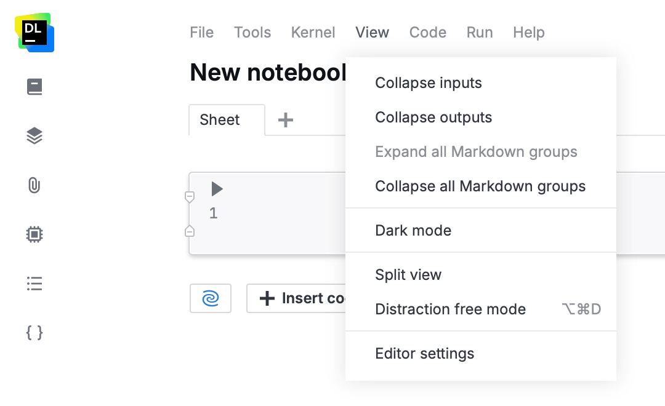Open the Kernel menu
This screenshot has height=406, width=665.
313,32
